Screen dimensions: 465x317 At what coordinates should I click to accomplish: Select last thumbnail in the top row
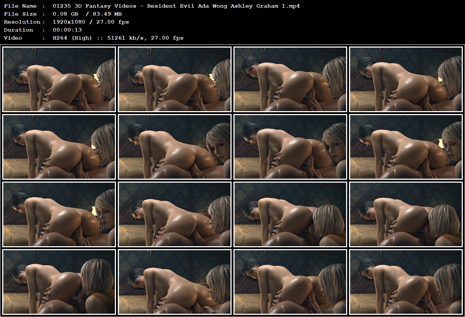(x=406, y=79)
